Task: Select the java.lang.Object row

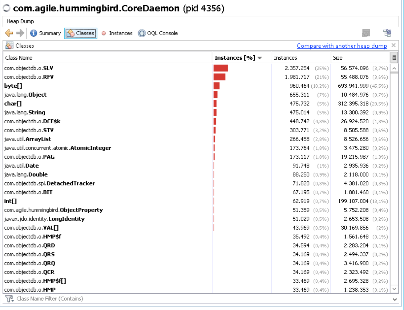Action: point(196,95)
